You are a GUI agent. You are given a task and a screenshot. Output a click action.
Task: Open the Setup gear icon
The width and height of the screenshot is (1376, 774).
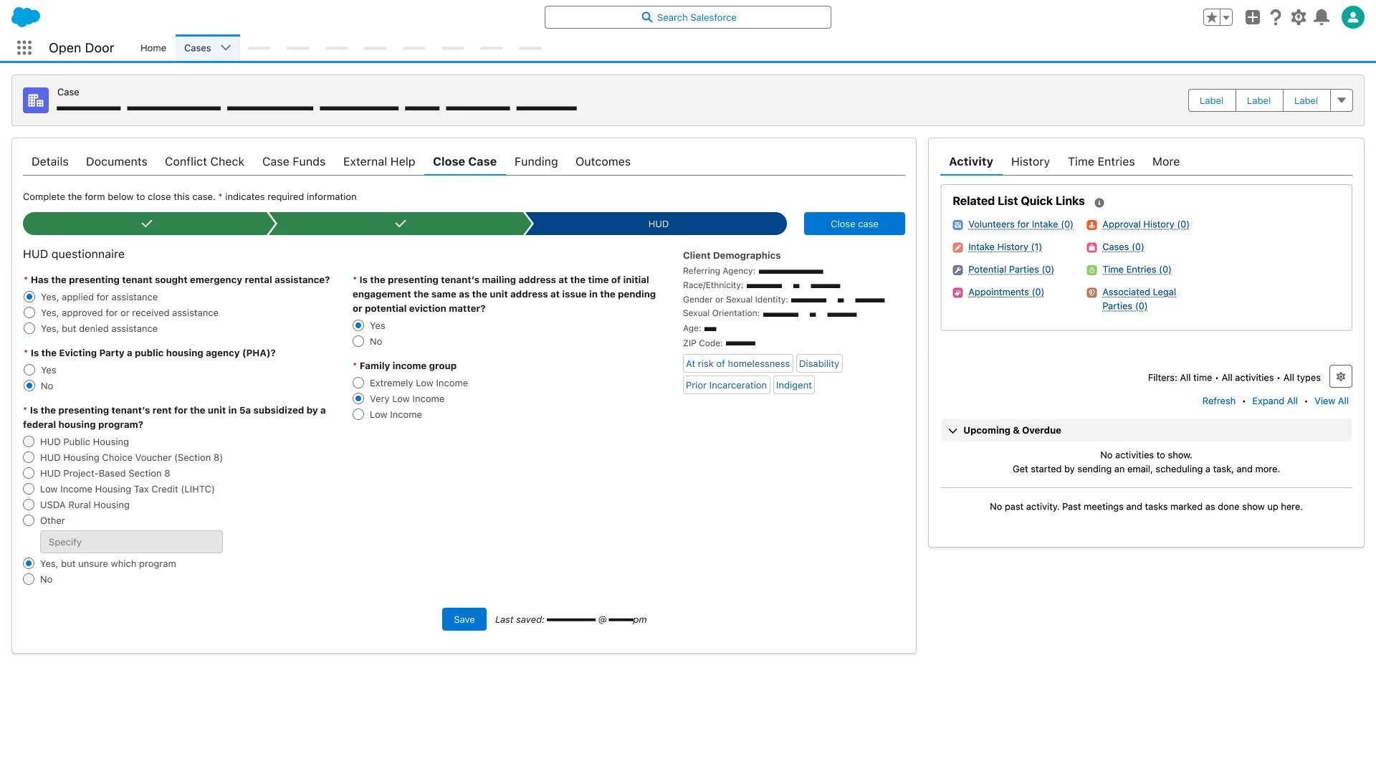point(1299,17)
